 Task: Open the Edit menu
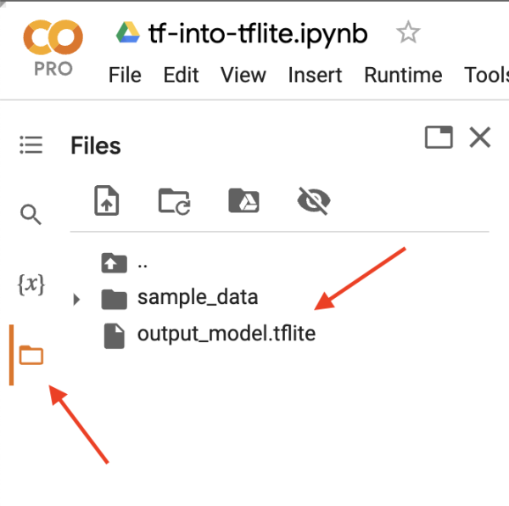181,75
